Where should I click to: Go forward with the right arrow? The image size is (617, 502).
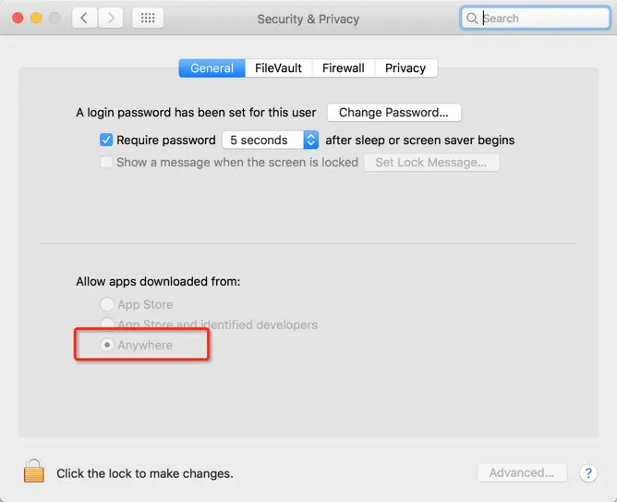[x=111, y=18]
